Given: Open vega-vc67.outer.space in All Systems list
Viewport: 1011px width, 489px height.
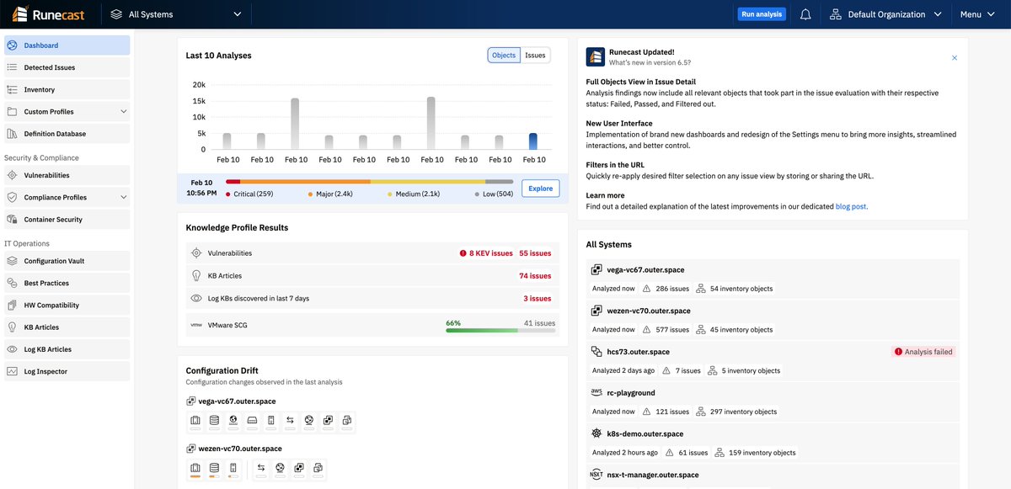Looking at the screenshot, I should pos(645,269).
